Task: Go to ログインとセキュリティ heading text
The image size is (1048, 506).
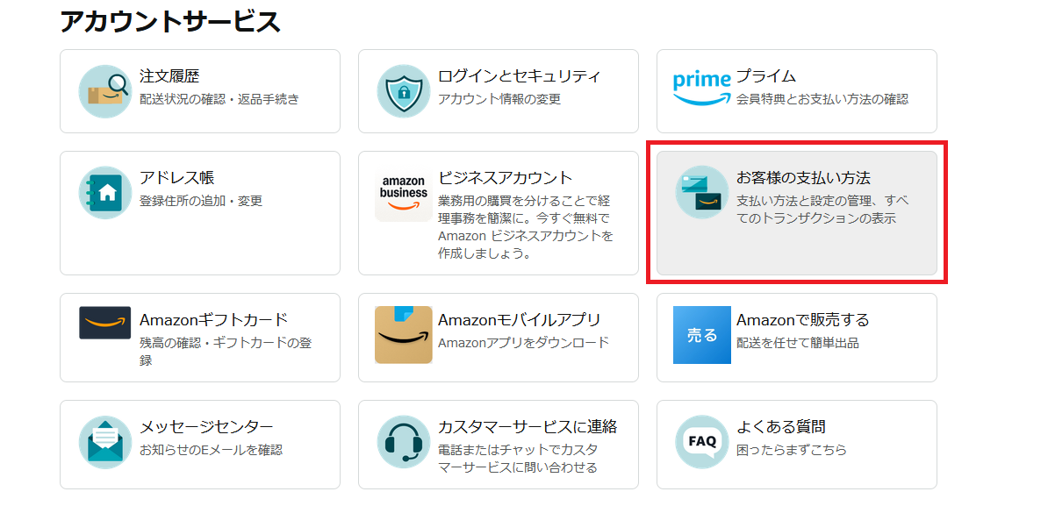Action: (x=520, y=76)
